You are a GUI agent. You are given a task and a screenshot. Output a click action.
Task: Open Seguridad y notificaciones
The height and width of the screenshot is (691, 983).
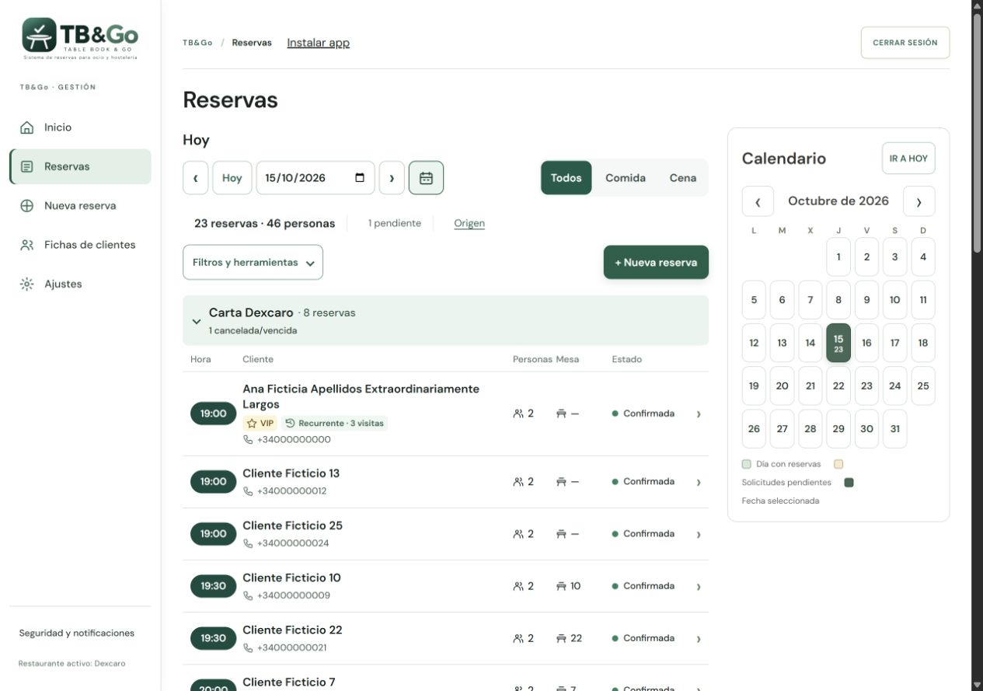tap(77, 633)
